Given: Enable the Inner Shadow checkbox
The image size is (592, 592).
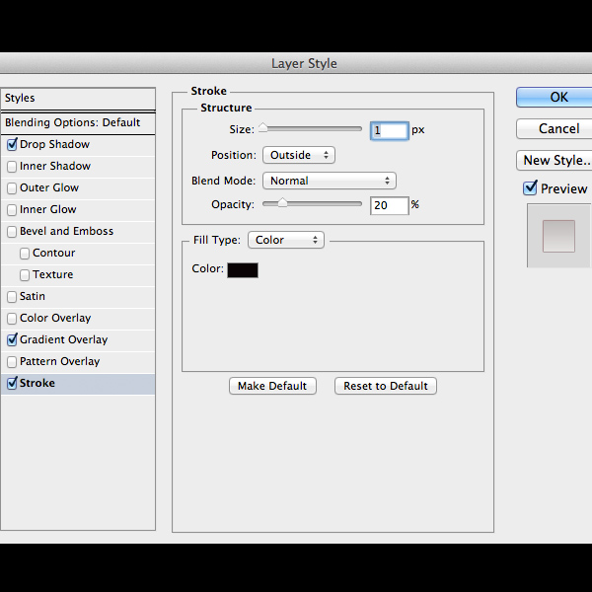Looking at the screenshot, I should point(12,167).
